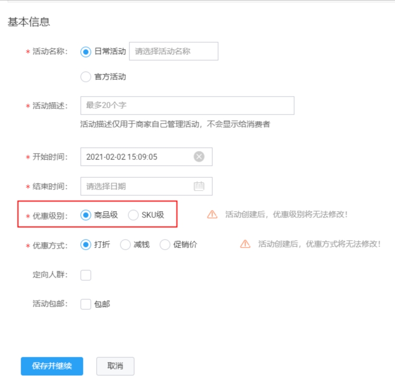
Task: Pick 打折 as the discount method
Action: [86, 245]
